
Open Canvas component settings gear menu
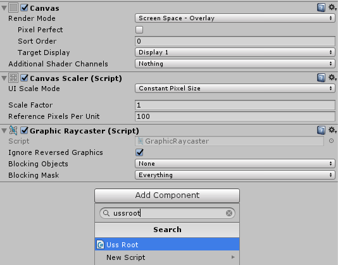[x=332, y=8]
